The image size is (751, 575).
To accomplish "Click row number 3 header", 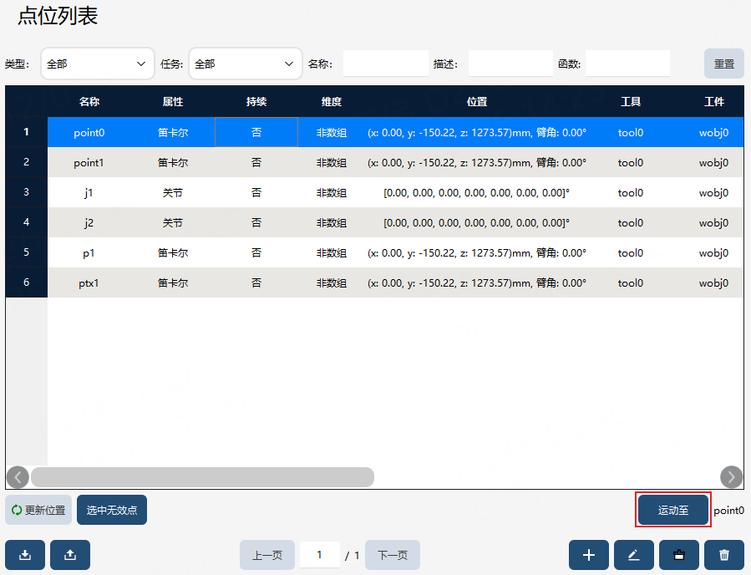I will (x=27, y=192).
